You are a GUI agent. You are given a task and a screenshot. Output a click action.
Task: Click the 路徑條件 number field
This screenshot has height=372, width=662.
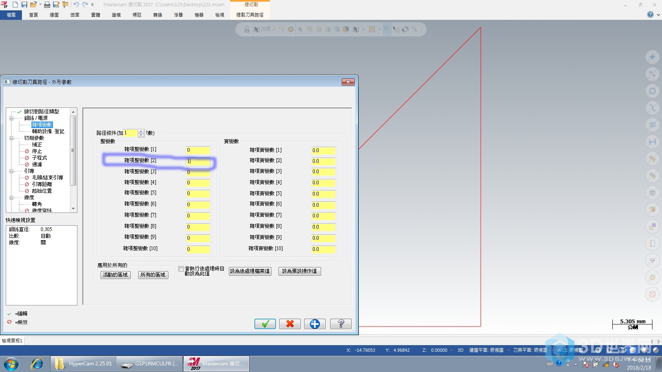[130, 133]
